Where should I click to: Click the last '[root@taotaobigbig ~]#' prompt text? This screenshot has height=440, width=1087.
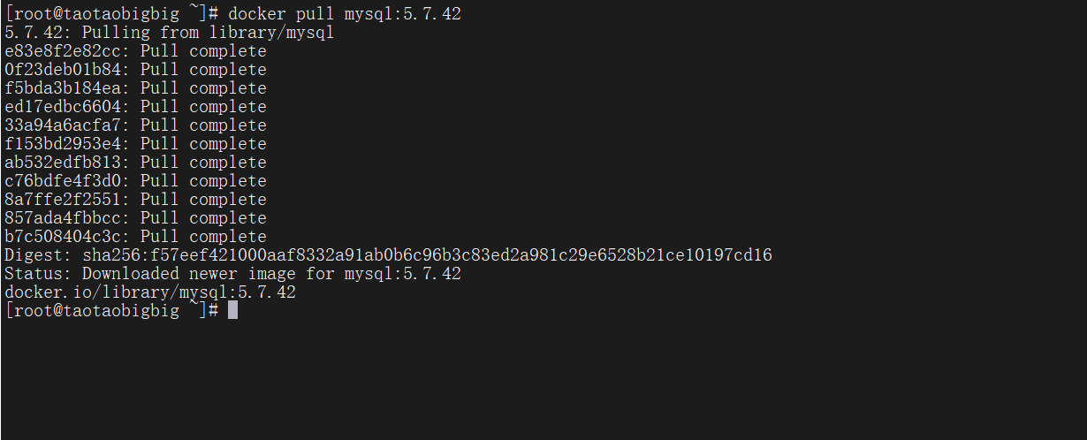coord(111,310)
